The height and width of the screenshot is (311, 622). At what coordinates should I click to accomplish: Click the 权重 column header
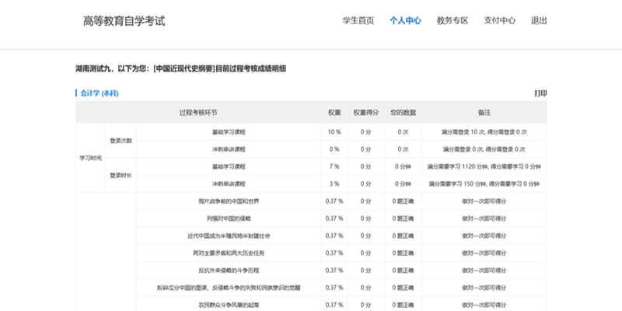(x=334, y=113)
